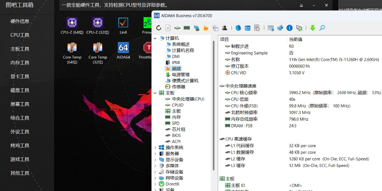Expand the 显示设备 tree node
Screen dimensions: 382x191
click(155, 160)
